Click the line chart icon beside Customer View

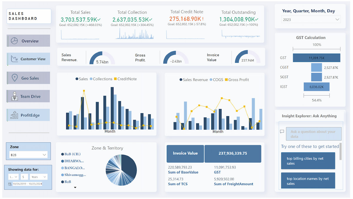[14, 59]
